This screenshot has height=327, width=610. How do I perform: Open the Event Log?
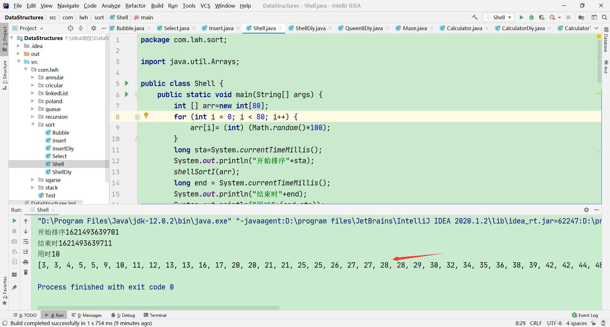tap(585, 315)
